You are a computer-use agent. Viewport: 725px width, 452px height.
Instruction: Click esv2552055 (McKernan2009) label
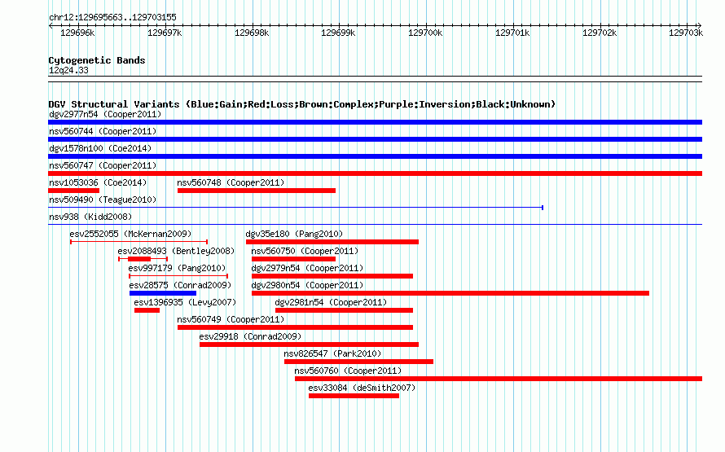[x=130, y=234]
